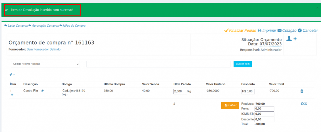Image resolution: width=321 pixels, height=132 pixels.
Task: Go back to Listar Compras
Action: coord(16,26)
